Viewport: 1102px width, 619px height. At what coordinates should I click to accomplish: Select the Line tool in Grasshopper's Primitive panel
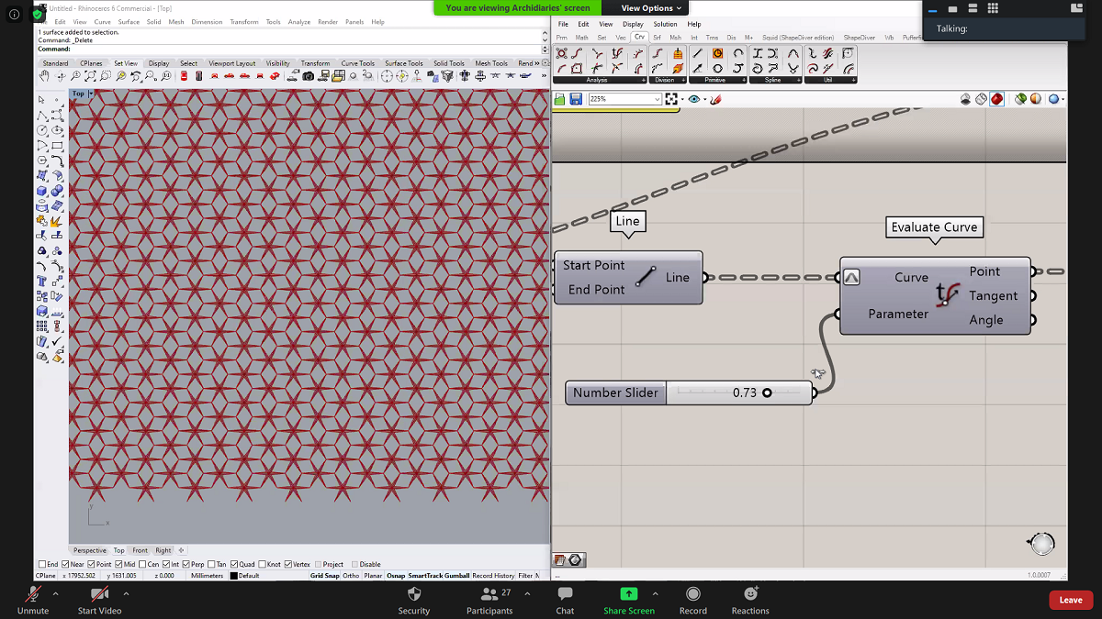point(698,53)
